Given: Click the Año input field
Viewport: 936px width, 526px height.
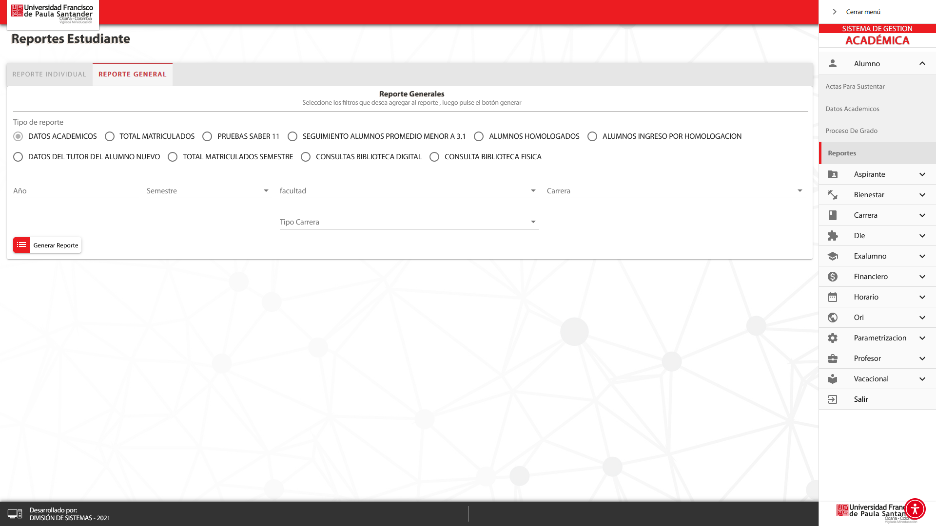Looking at the screenshot, I should click(x=76, y=191).
